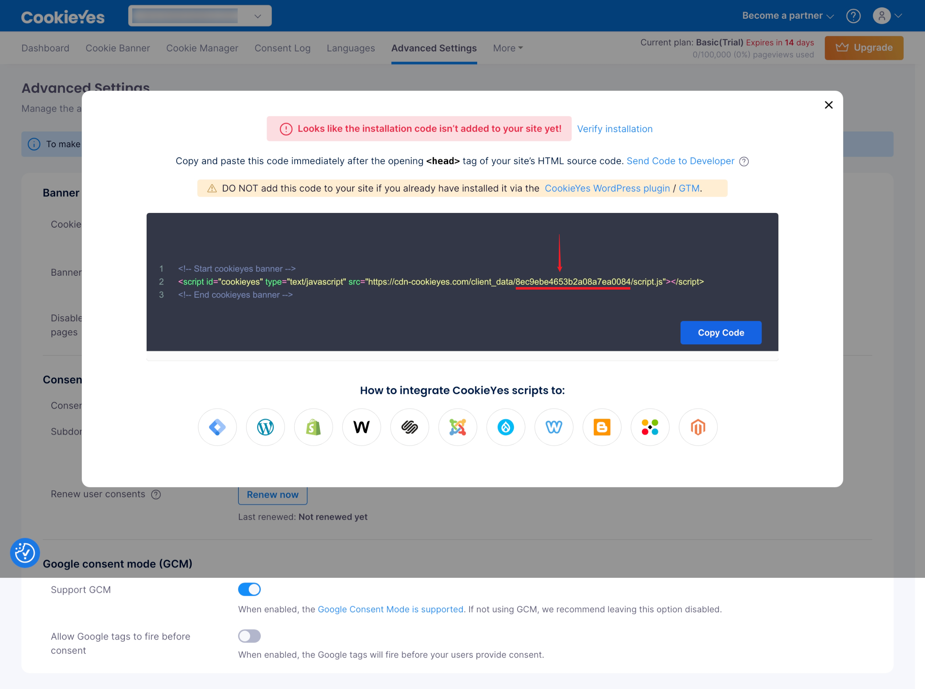
Task: Expand the Become a partner dropdown
Action: (x=787, y=16)
